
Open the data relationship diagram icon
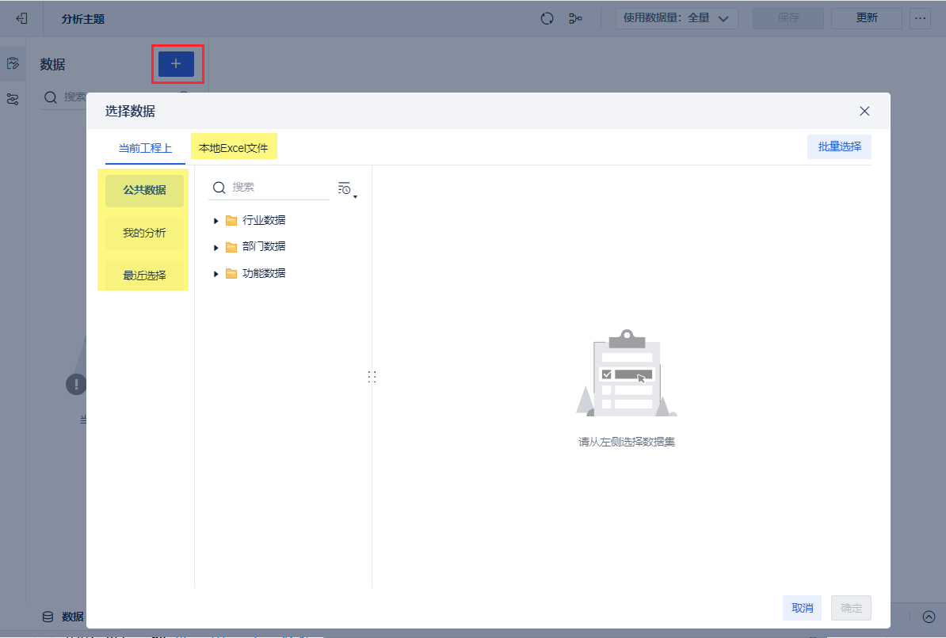[575, 19]
